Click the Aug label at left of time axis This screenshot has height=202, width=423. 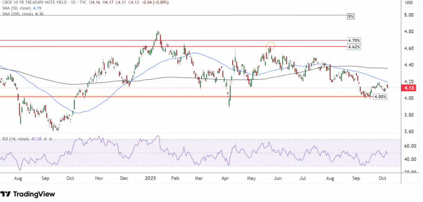point(18,180)
